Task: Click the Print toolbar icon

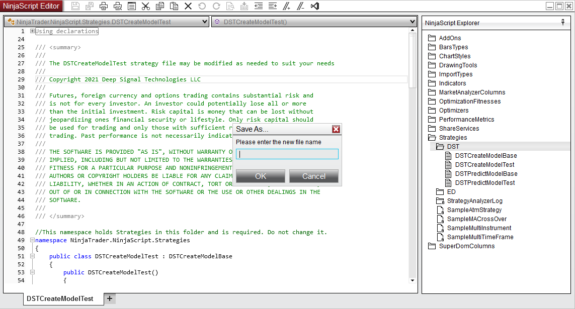Action: coord(104,6)
